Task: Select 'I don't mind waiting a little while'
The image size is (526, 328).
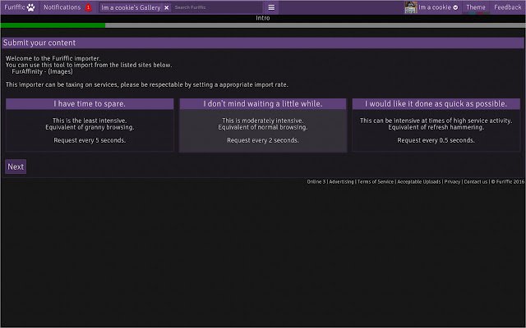Action: click(x=263, y=125)
